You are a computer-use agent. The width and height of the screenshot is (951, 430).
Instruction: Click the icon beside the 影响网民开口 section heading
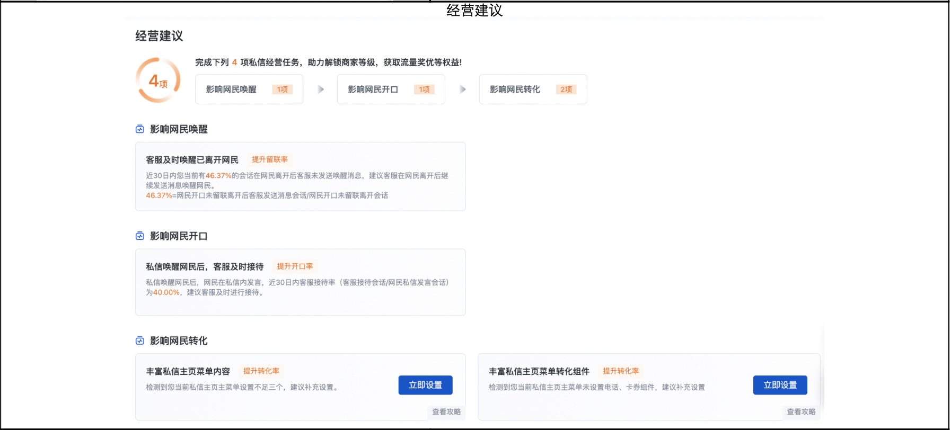pyautogui.click(x=140, y=236)
